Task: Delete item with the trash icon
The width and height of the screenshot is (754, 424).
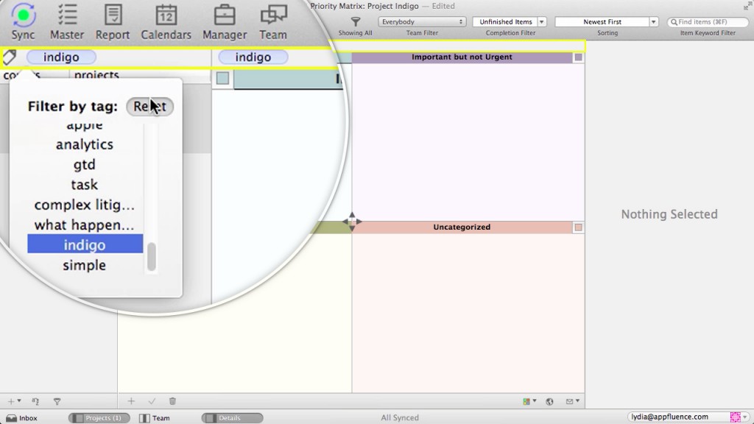Action: (x=172, y=401)
